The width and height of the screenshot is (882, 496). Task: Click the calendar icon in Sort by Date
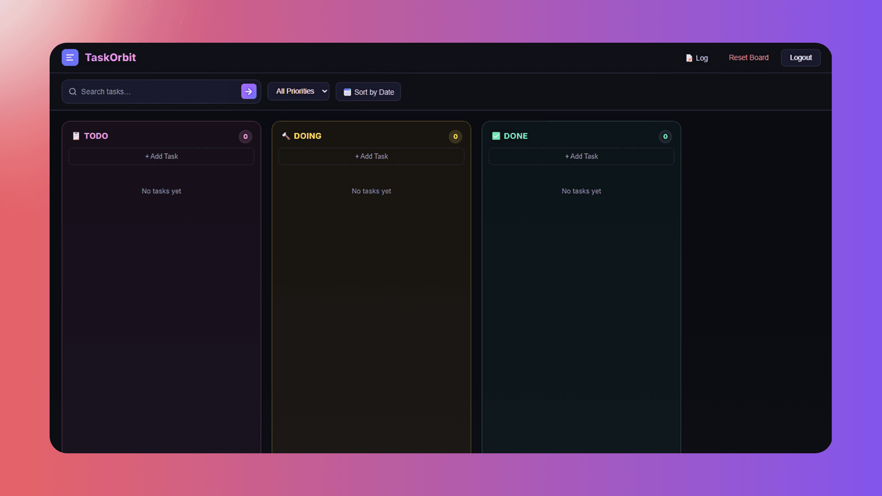[x=347, y=92]
